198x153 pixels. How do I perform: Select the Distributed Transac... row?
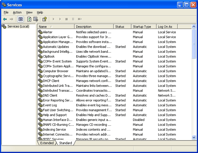pos(114,90)
